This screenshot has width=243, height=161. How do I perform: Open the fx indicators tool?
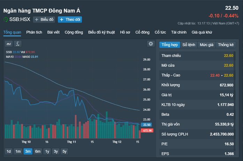(x=18, y=44)
